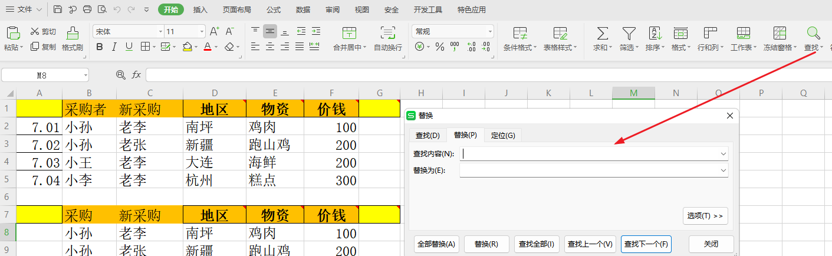Image resolution: width=832 pixels, height=256 pixels.
Task: Open the font size dropdown 11
Action: [x=202, y=31]
